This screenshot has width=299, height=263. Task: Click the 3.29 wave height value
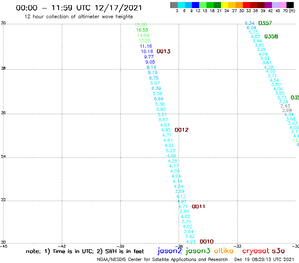(261, 49)
